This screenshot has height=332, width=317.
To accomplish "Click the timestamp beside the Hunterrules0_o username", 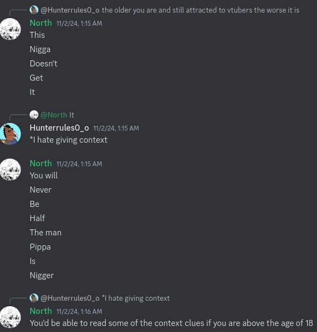I will tap(116, 128).
